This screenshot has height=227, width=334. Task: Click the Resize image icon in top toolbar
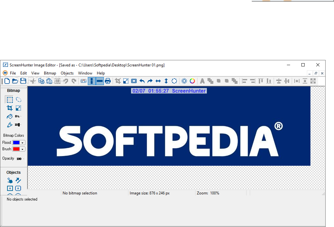pyautogui.click(x=126, y=81)
